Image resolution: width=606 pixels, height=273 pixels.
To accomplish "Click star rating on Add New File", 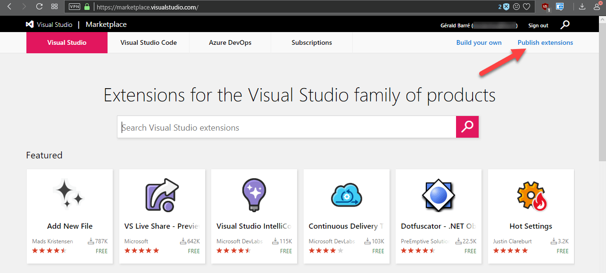I will tap(50, 251).
